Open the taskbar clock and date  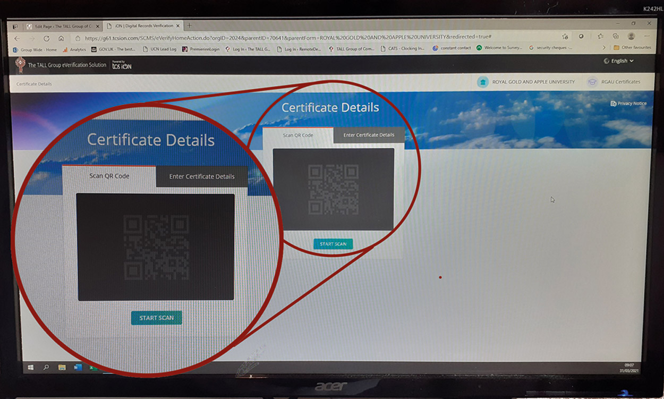click(629, 368)
